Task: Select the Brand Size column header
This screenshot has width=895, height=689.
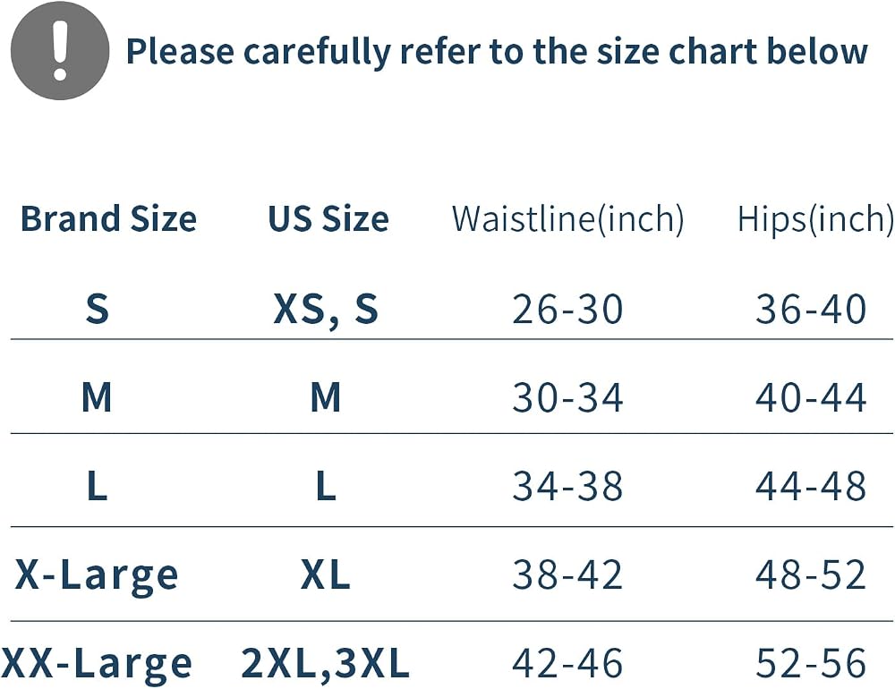Action: point(108,218)
